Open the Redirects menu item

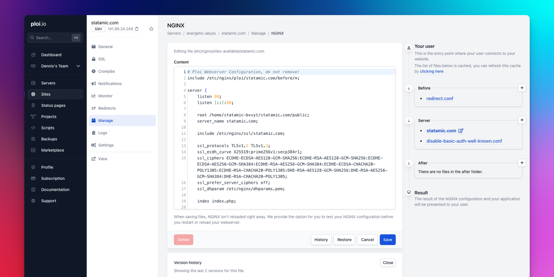(x=107, y=108)
